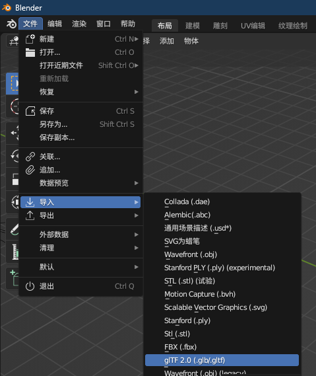
Task: Import Scalable Vector Graphics (.svg)
Action: click(222, 307)
